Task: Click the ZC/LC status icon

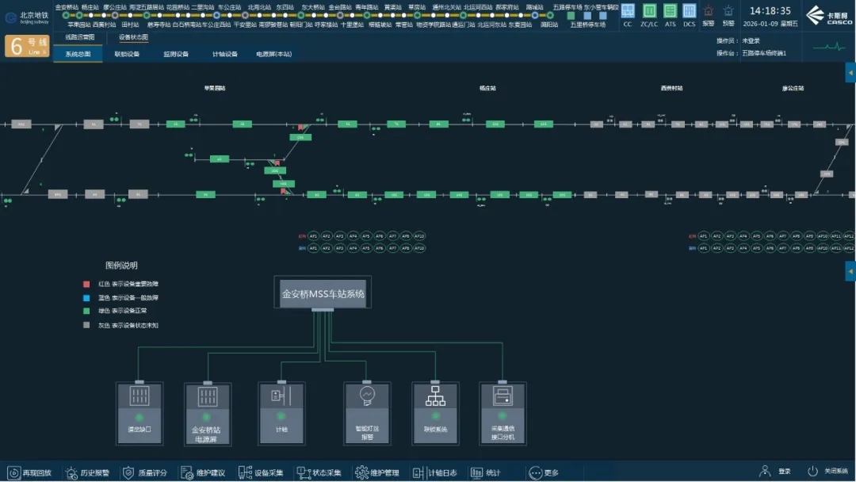Action: pos(649,11)
